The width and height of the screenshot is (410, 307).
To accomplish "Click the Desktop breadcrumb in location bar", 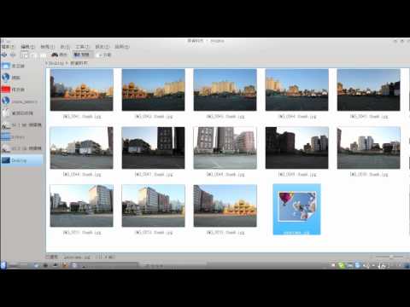I will click(56, 63).
